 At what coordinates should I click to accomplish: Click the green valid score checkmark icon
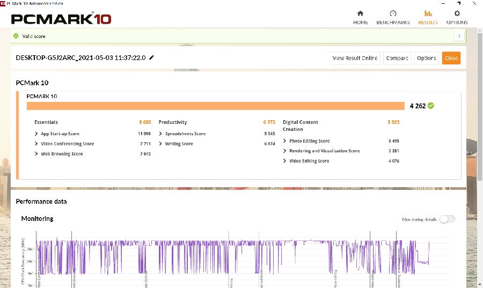pos(16,36)
